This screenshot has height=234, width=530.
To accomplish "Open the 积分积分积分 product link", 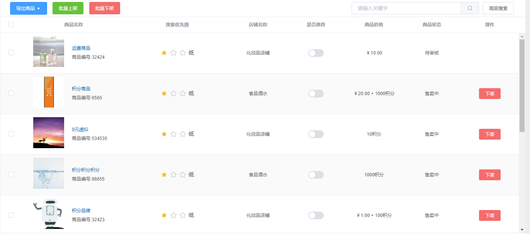I will (x=86, y=170).
